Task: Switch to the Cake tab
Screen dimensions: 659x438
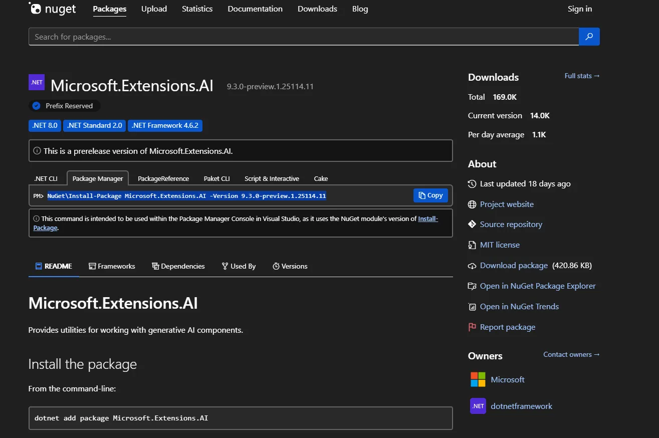Action: click(x=321, y=178)
